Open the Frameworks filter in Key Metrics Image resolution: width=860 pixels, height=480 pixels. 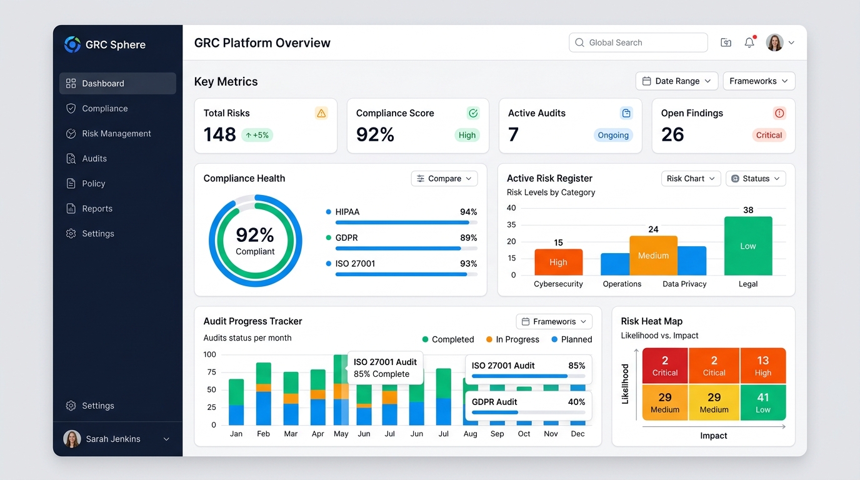point(759,81)
